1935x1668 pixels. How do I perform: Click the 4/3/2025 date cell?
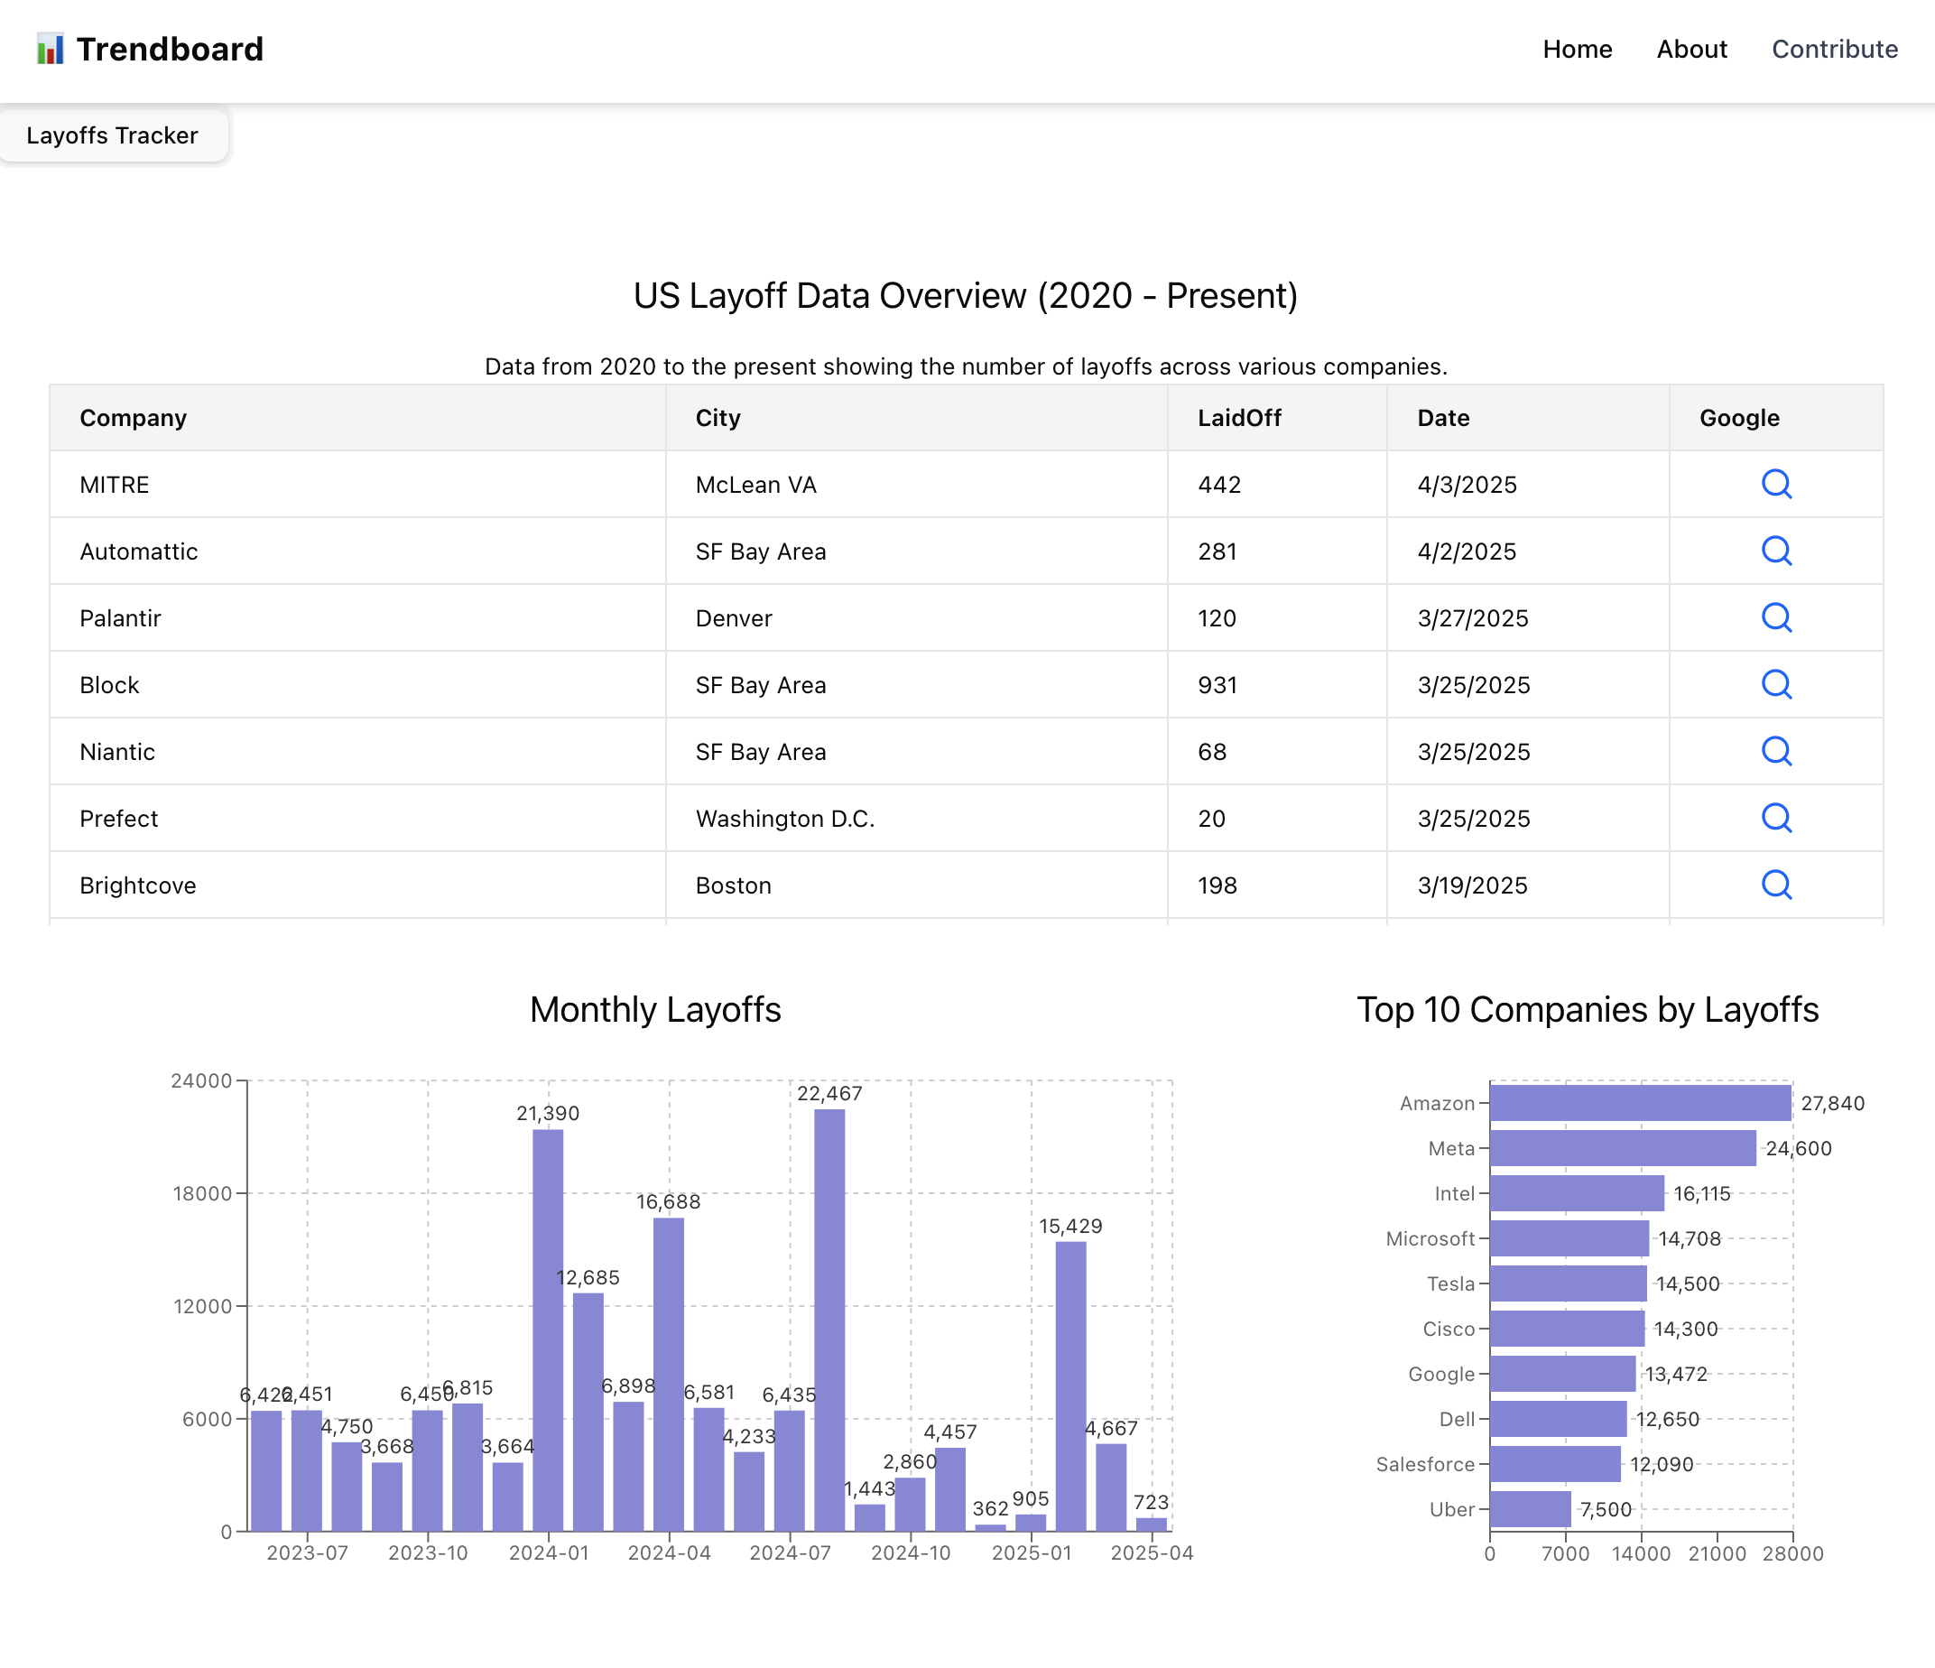tap(1528, 485)
